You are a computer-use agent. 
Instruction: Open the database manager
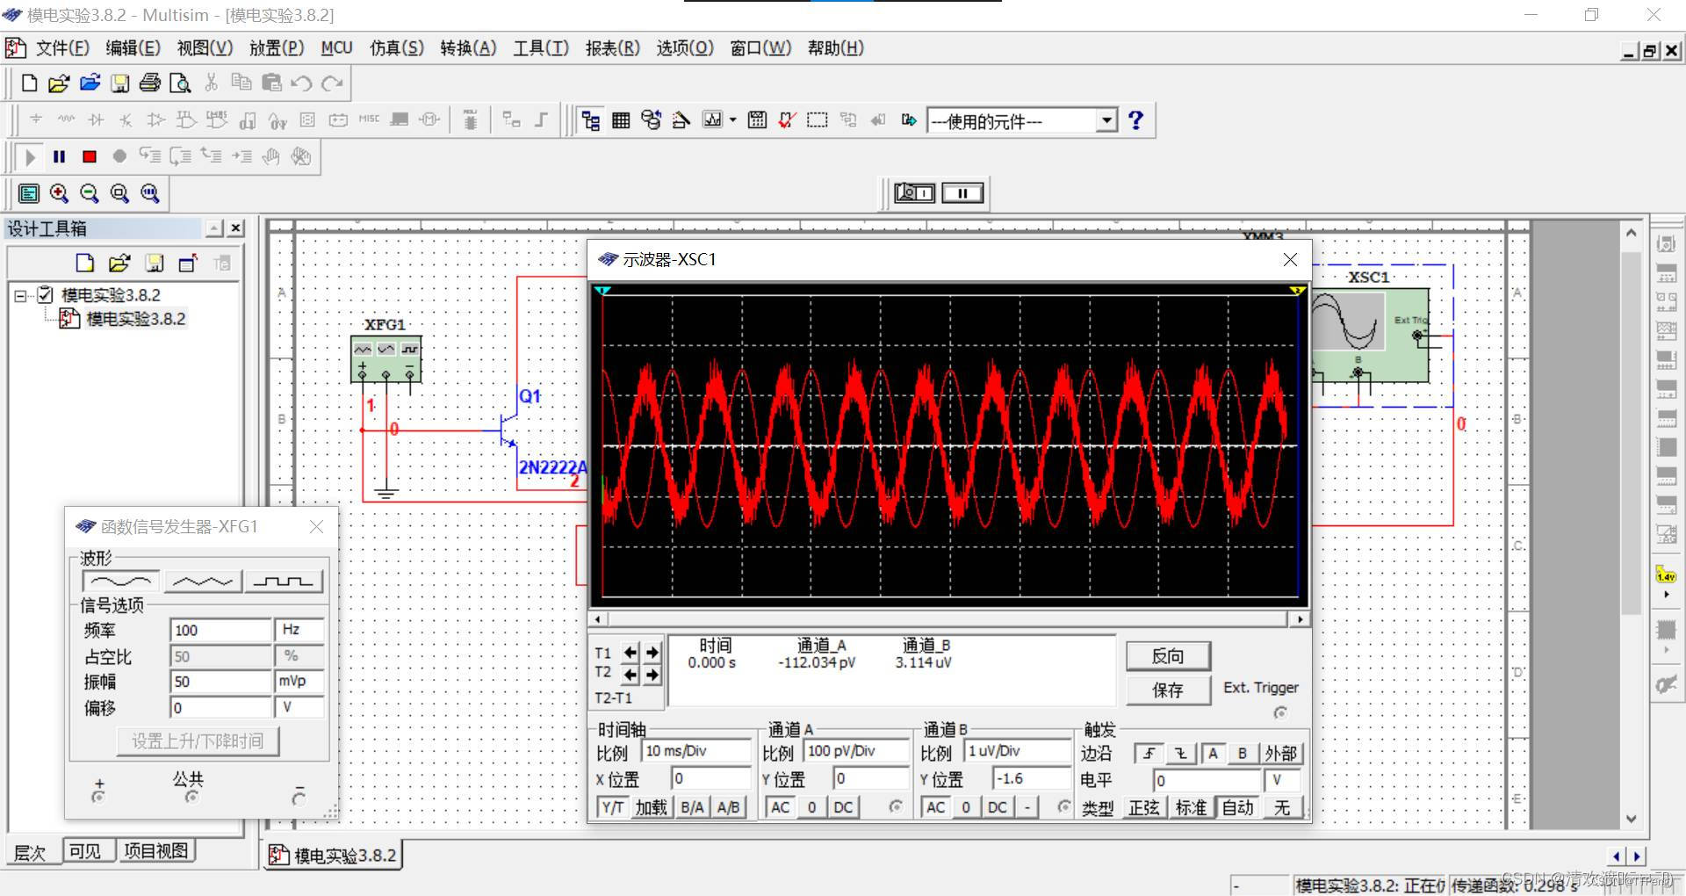click(651, 120)
